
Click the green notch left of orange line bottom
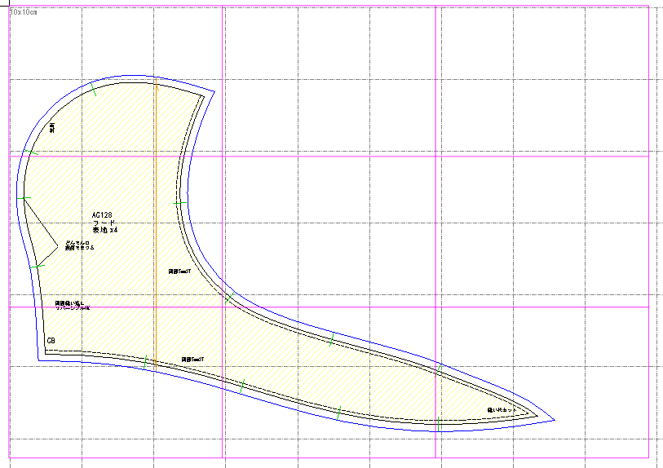coord(145,362)
